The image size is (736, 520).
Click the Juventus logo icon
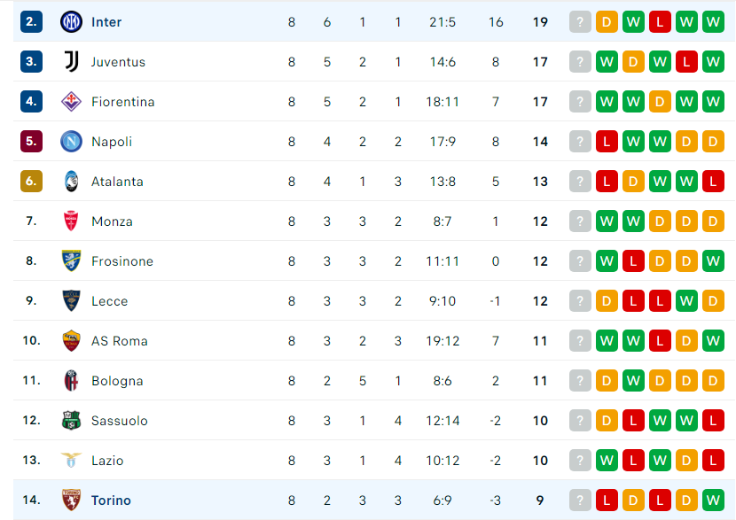[x=71, y=62]
